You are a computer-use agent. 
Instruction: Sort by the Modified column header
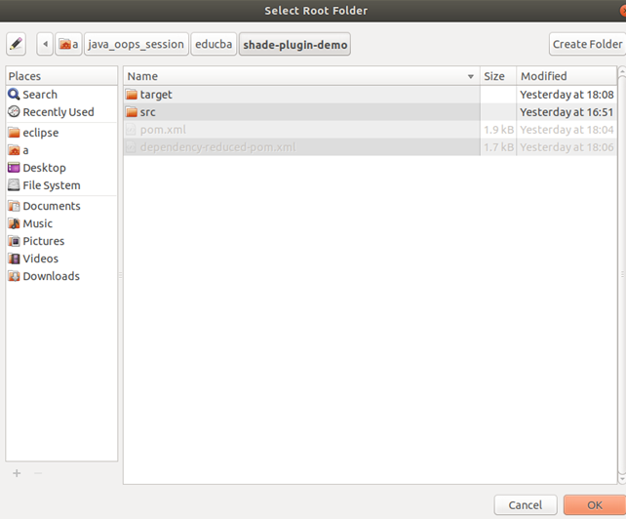(567, 76)
